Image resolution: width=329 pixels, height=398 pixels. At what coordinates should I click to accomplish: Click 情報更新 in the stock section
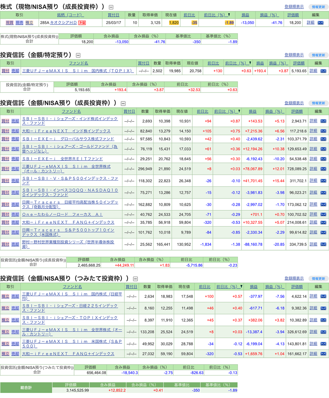coord(318,7)
